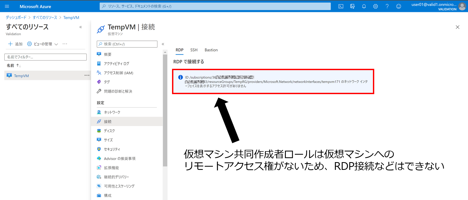Click the TempVM connect plug icon header
The width and height of the screenshot is (468, 200).
[101, 29]
